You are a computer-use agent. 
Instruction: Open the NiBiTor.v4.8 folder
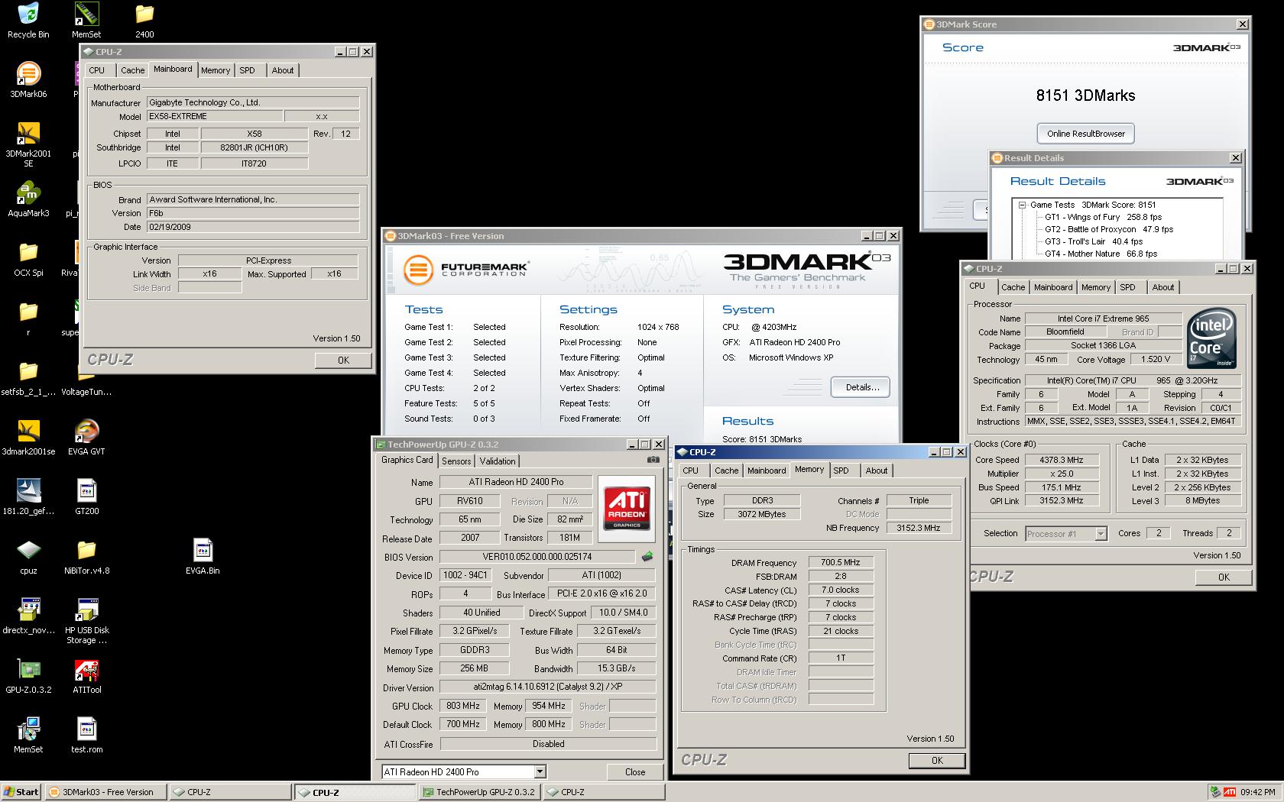[x=86, y=557]
